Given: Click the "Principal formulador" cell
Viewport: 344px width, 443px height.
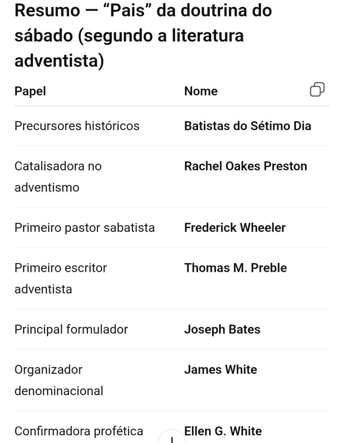Looking at the screenshot, I should pos(71,330).
